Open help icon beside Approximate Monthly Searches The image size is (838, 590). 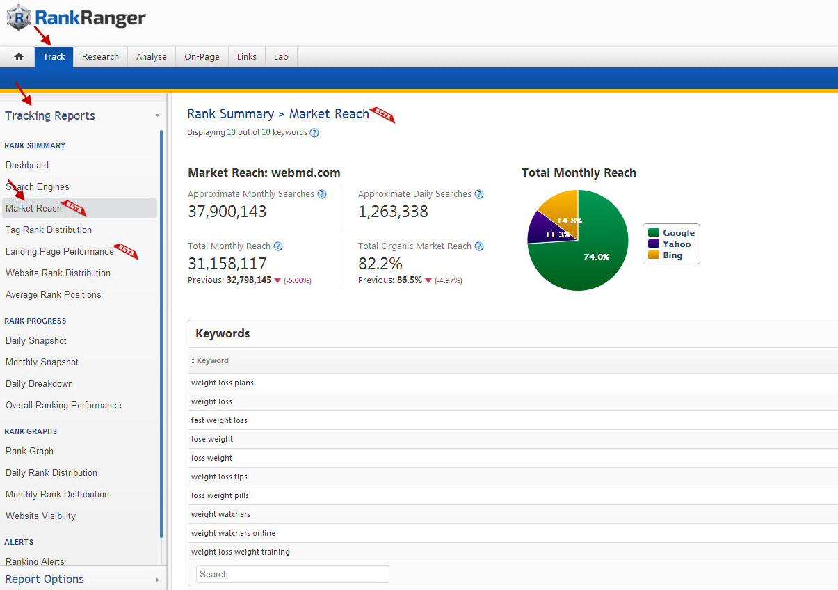coord(322,194)
